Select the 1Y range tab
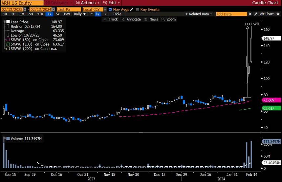The height and width of the screenshot is (182, 282). point(49,14)
